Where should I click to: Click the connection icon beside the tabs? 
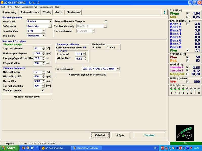click(164, 12)
